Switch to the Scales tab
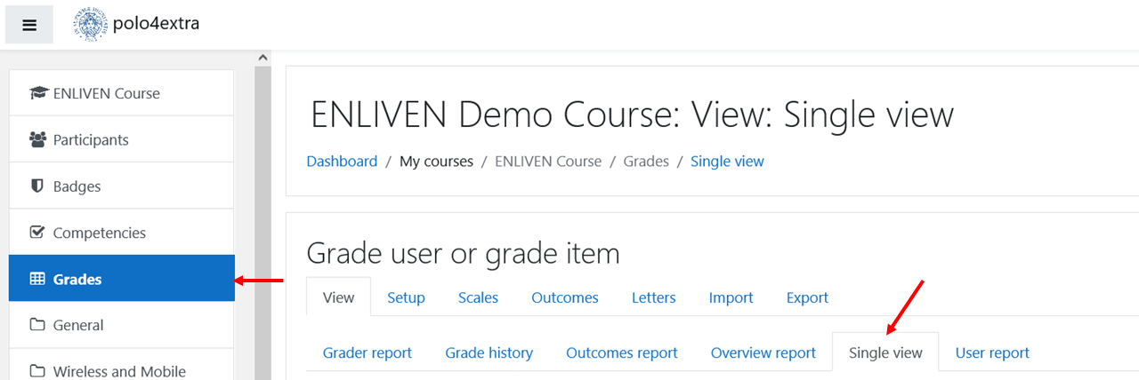 point(478,297)
